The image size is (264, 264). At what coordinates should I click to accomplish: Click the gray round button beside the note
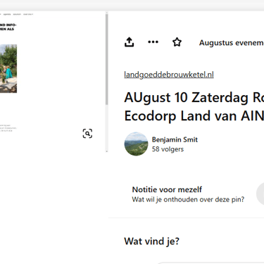pos(260,194)
